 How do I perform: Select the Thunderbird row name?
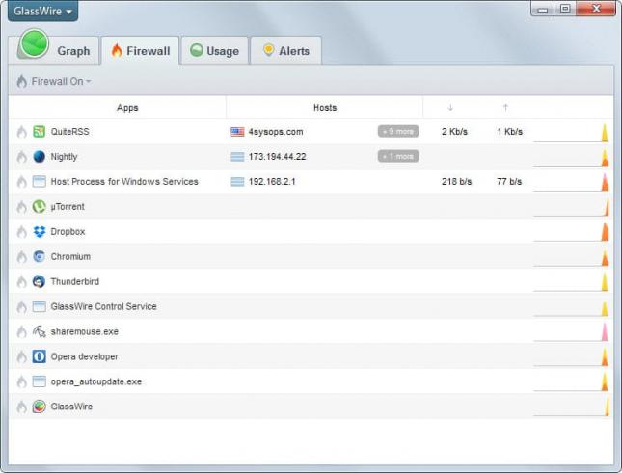click(75, 281)
